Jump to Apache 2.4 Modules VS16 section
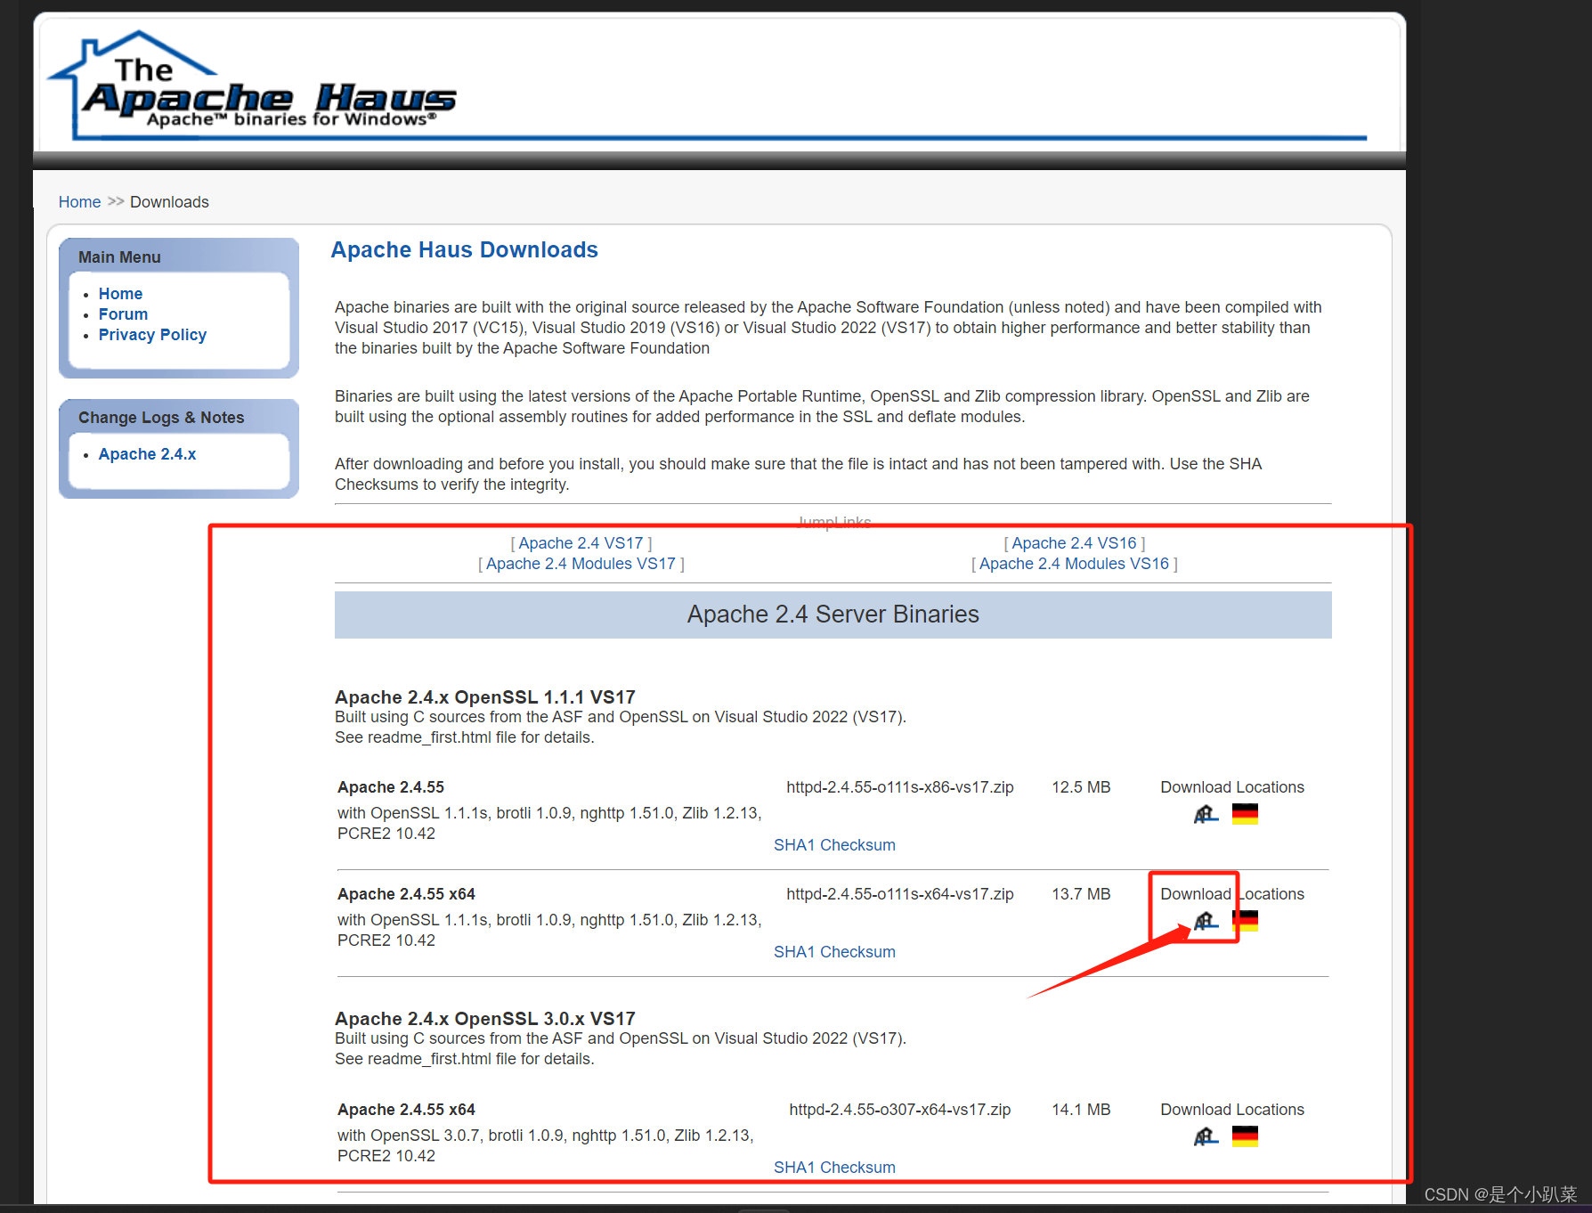 pos(1074,564)
